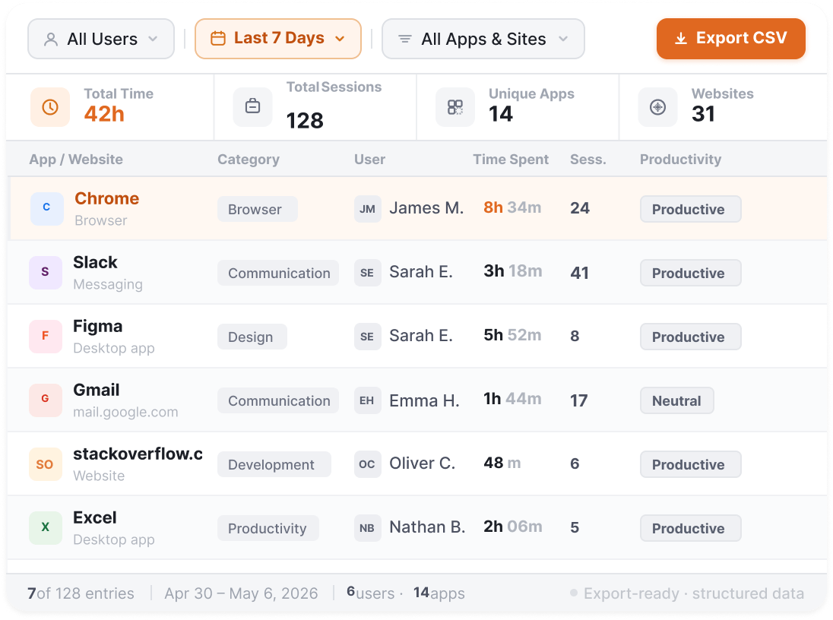Viewport: 833px width, 620px height.
Task: Click the grid icon beside Unique Apps
Action: (455, 107)
